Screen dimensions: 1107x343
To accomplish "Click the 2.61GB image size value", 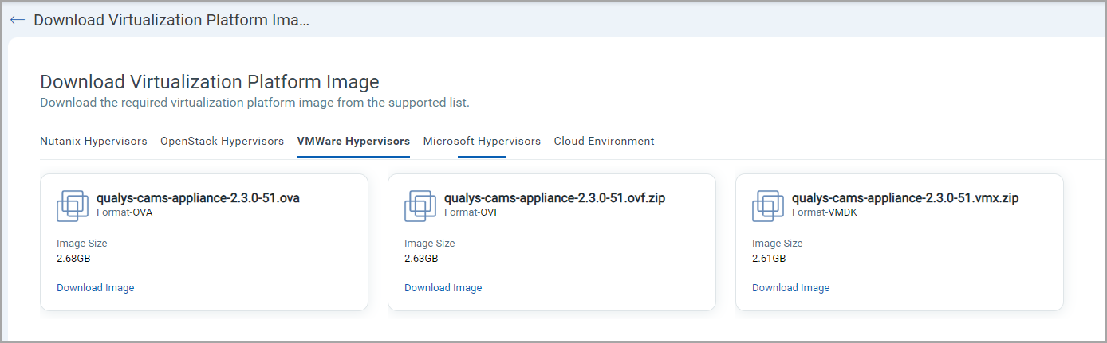I will tap(769, 259).
